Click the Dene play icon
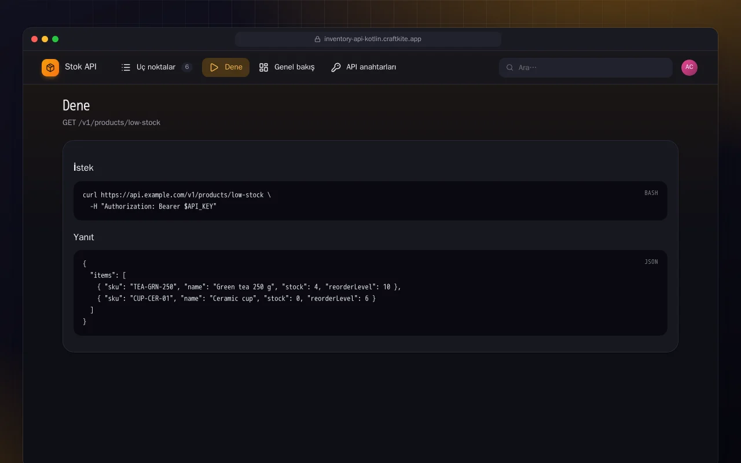Screen dimensions: 741x463 pyautogui.click(x=214, y=67)
